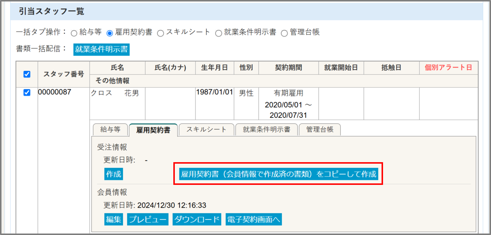
Task: Click the update time 2024/12/30 12:16:33
Action: tap(172, 205)
